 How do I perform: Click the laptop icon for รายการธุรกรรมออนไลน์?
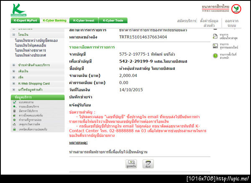[x=215, y=46]
